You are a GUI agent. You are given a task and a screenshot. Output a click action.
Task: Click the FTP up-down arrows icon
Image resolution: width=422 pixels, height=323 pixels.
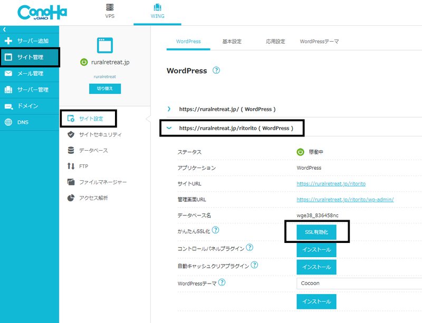point(71,166)
